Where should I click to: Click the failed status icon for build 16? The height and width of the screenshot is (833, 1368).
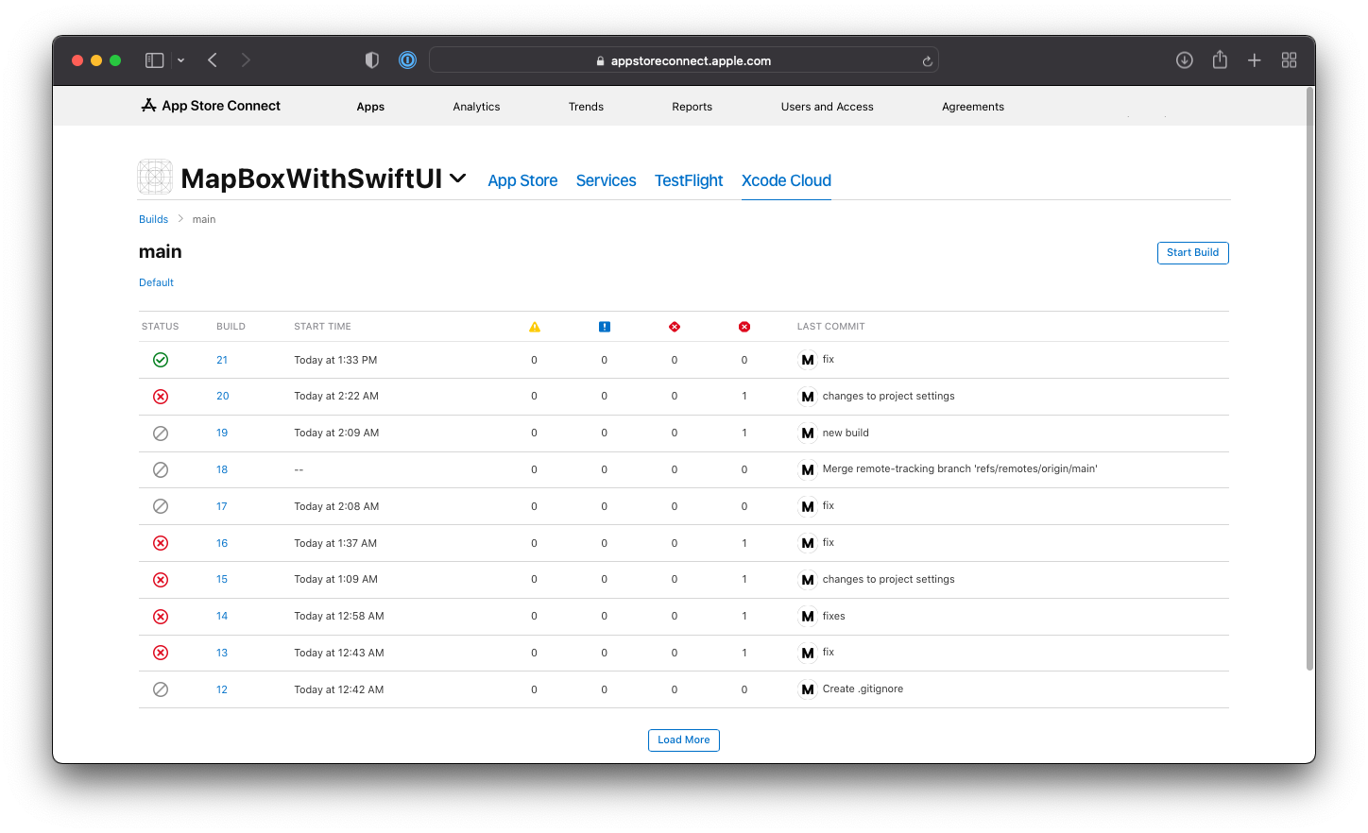161,543
